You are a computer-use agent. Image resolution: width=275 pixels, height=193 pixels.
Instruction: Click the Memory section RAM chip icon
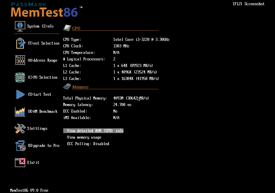coord(67,87)
